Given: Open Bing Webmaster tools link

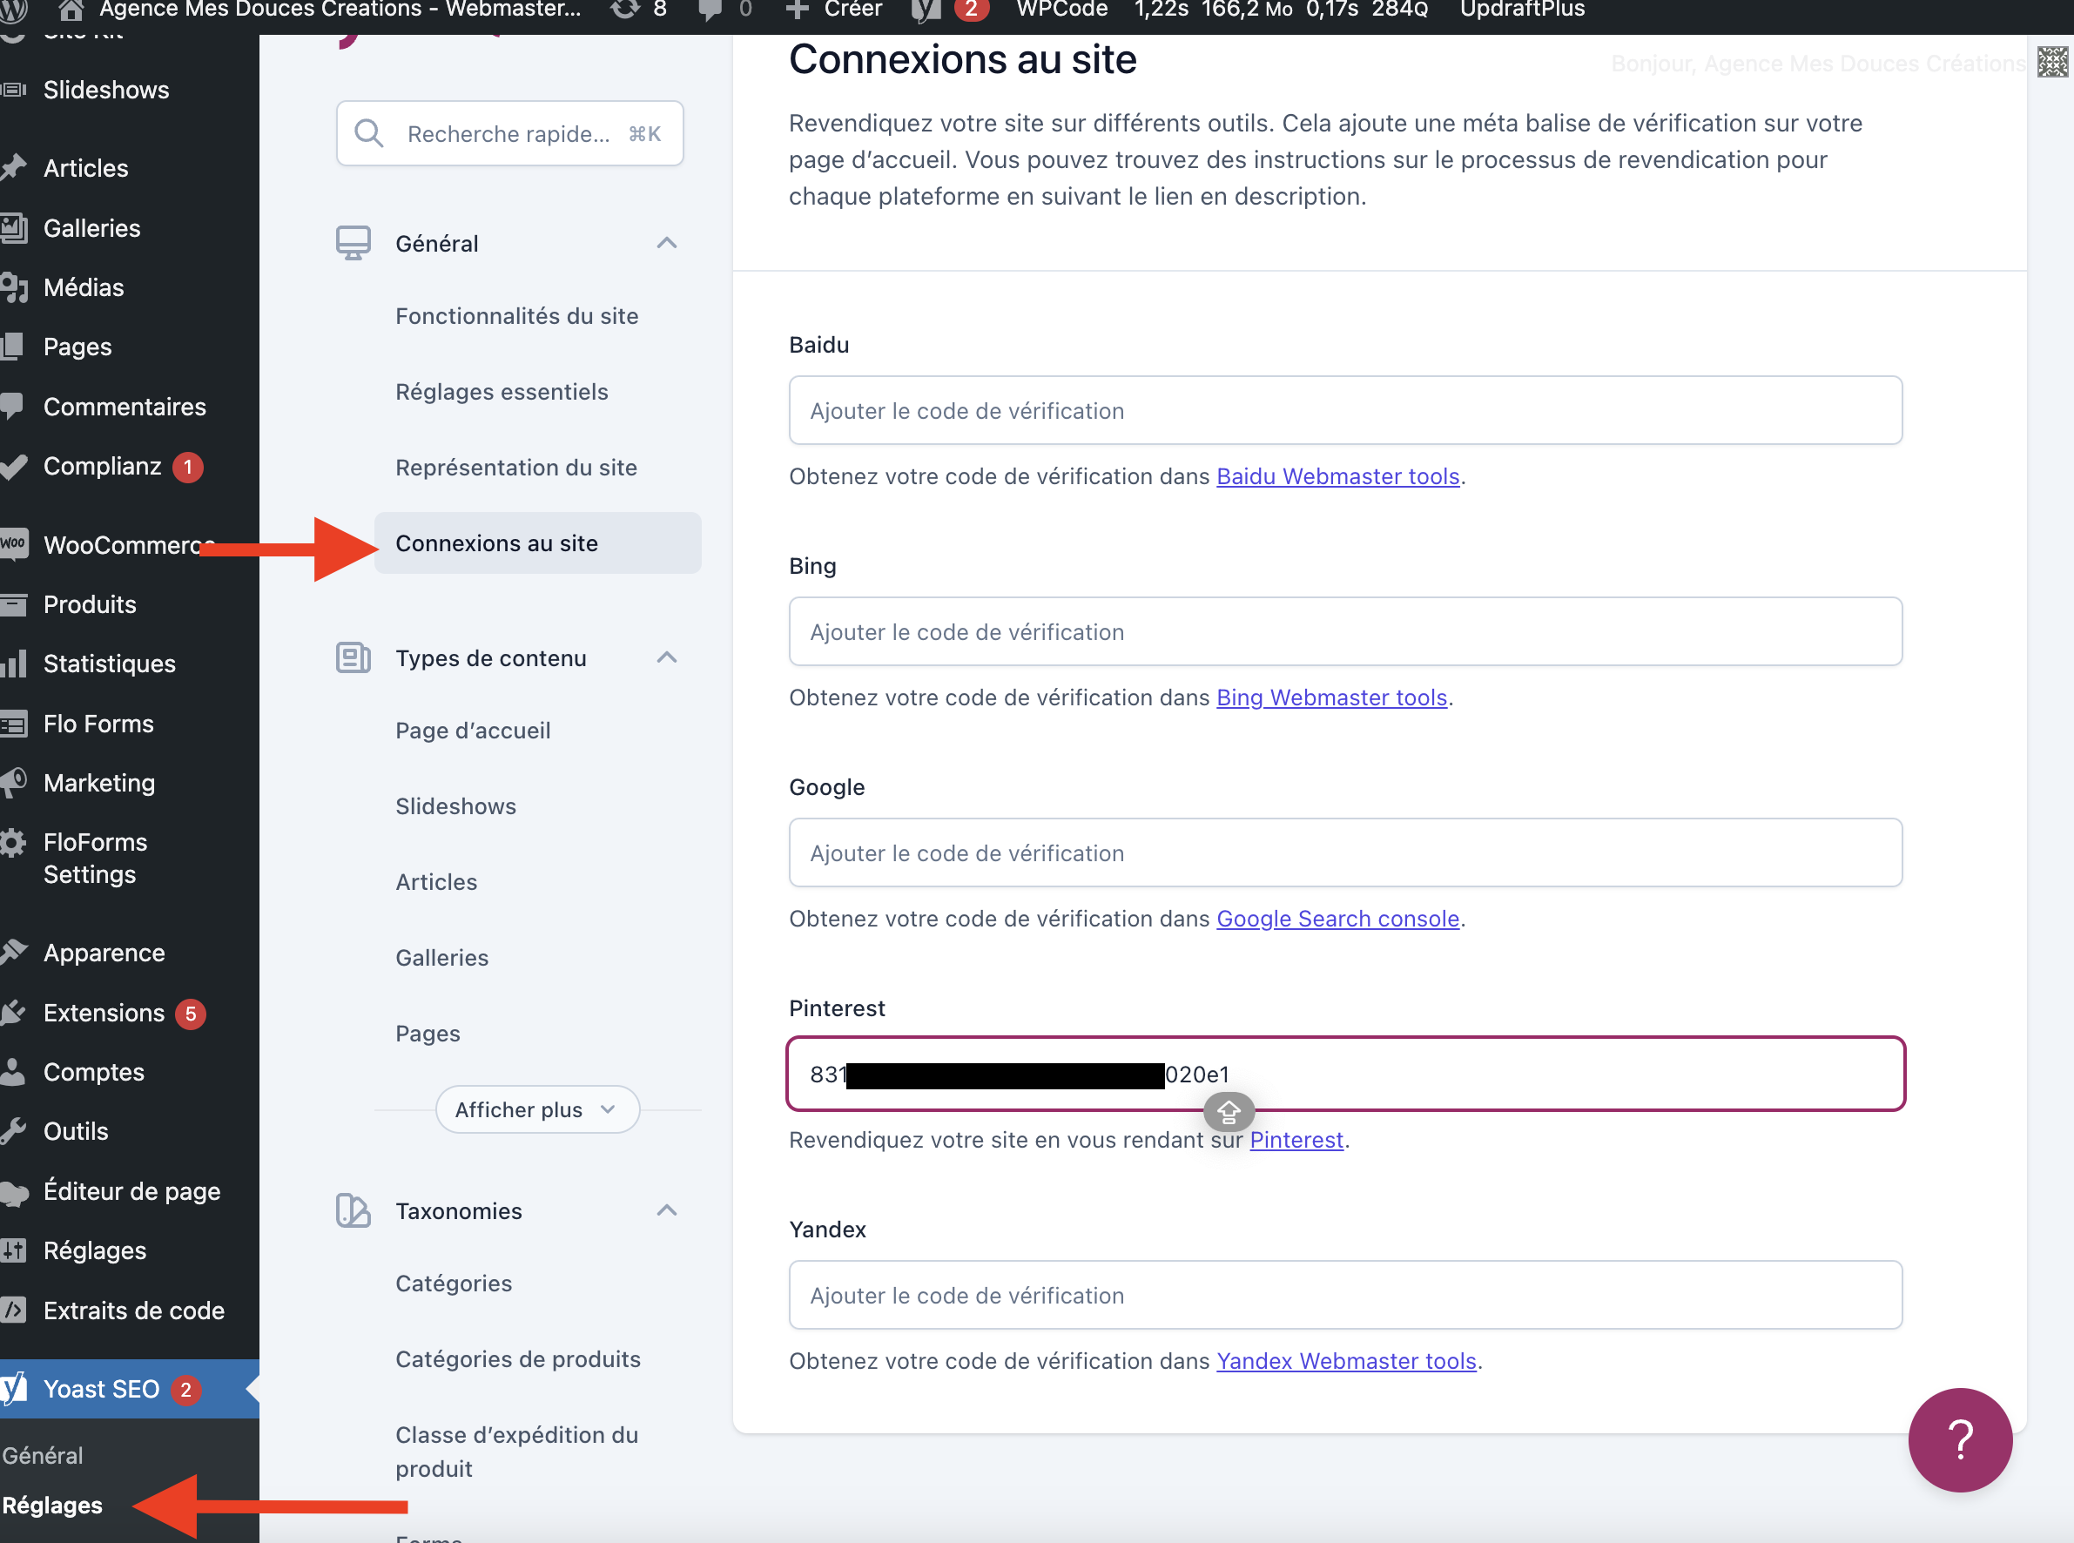Looking at the screenshot, I should [x=1330, y=697].
